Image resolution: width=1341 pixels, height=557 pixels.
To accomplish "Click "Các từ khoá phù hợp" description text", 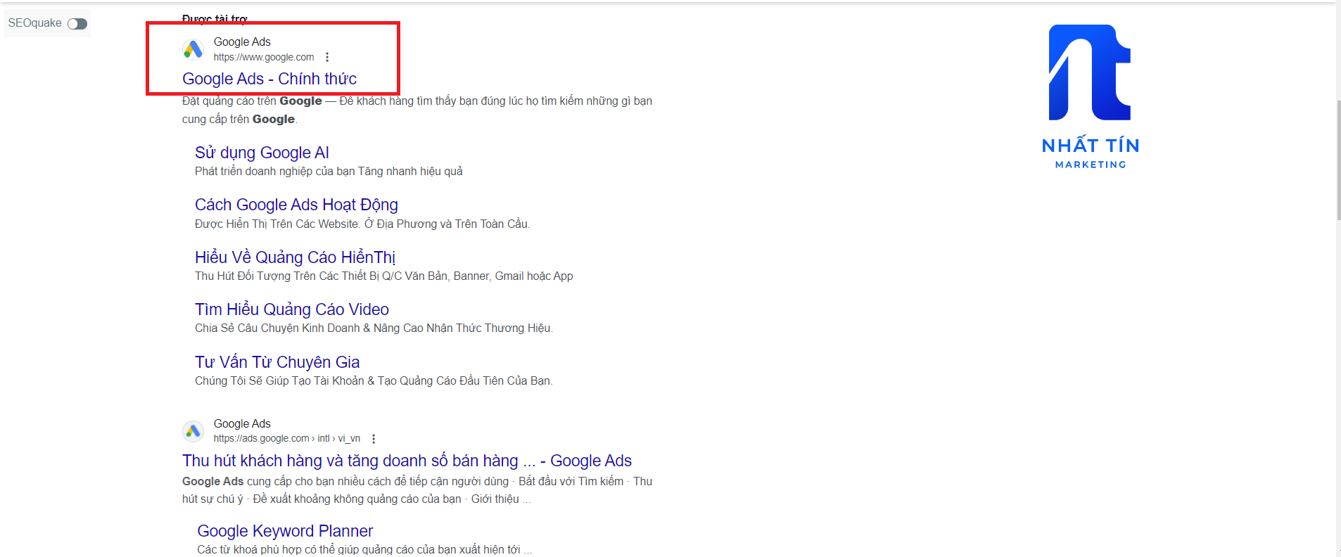I will (364, 549).
